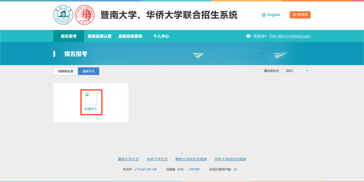Click the 请选择年份 label
The image size is (364, 182).
pos(271,71)
